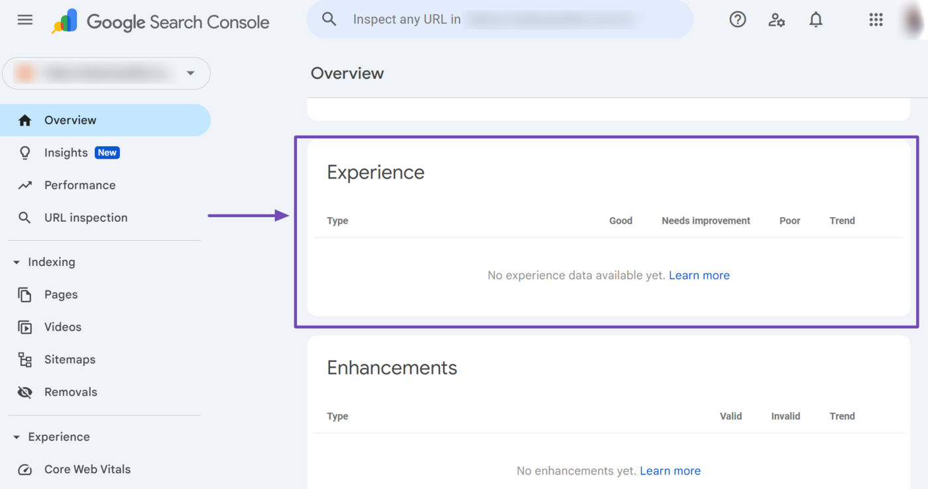Click the Help question mark icon
The height and width of the screenshot is (489, 928).
click(x=737, y=20)
